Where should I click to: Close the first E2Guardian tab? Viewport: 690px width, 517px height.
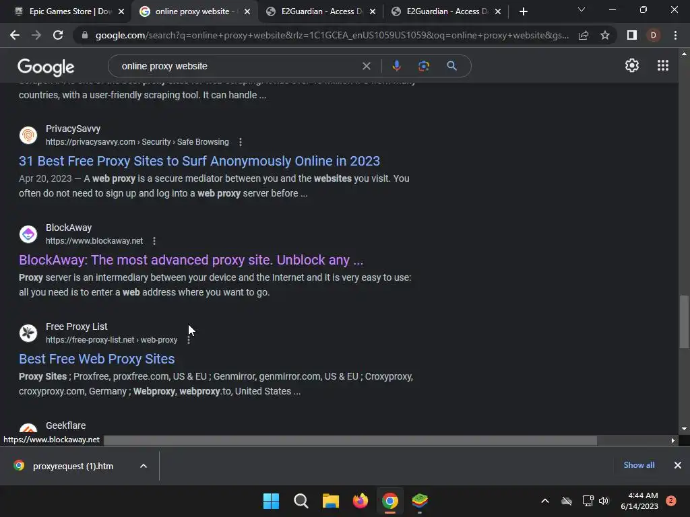point(373,12)
